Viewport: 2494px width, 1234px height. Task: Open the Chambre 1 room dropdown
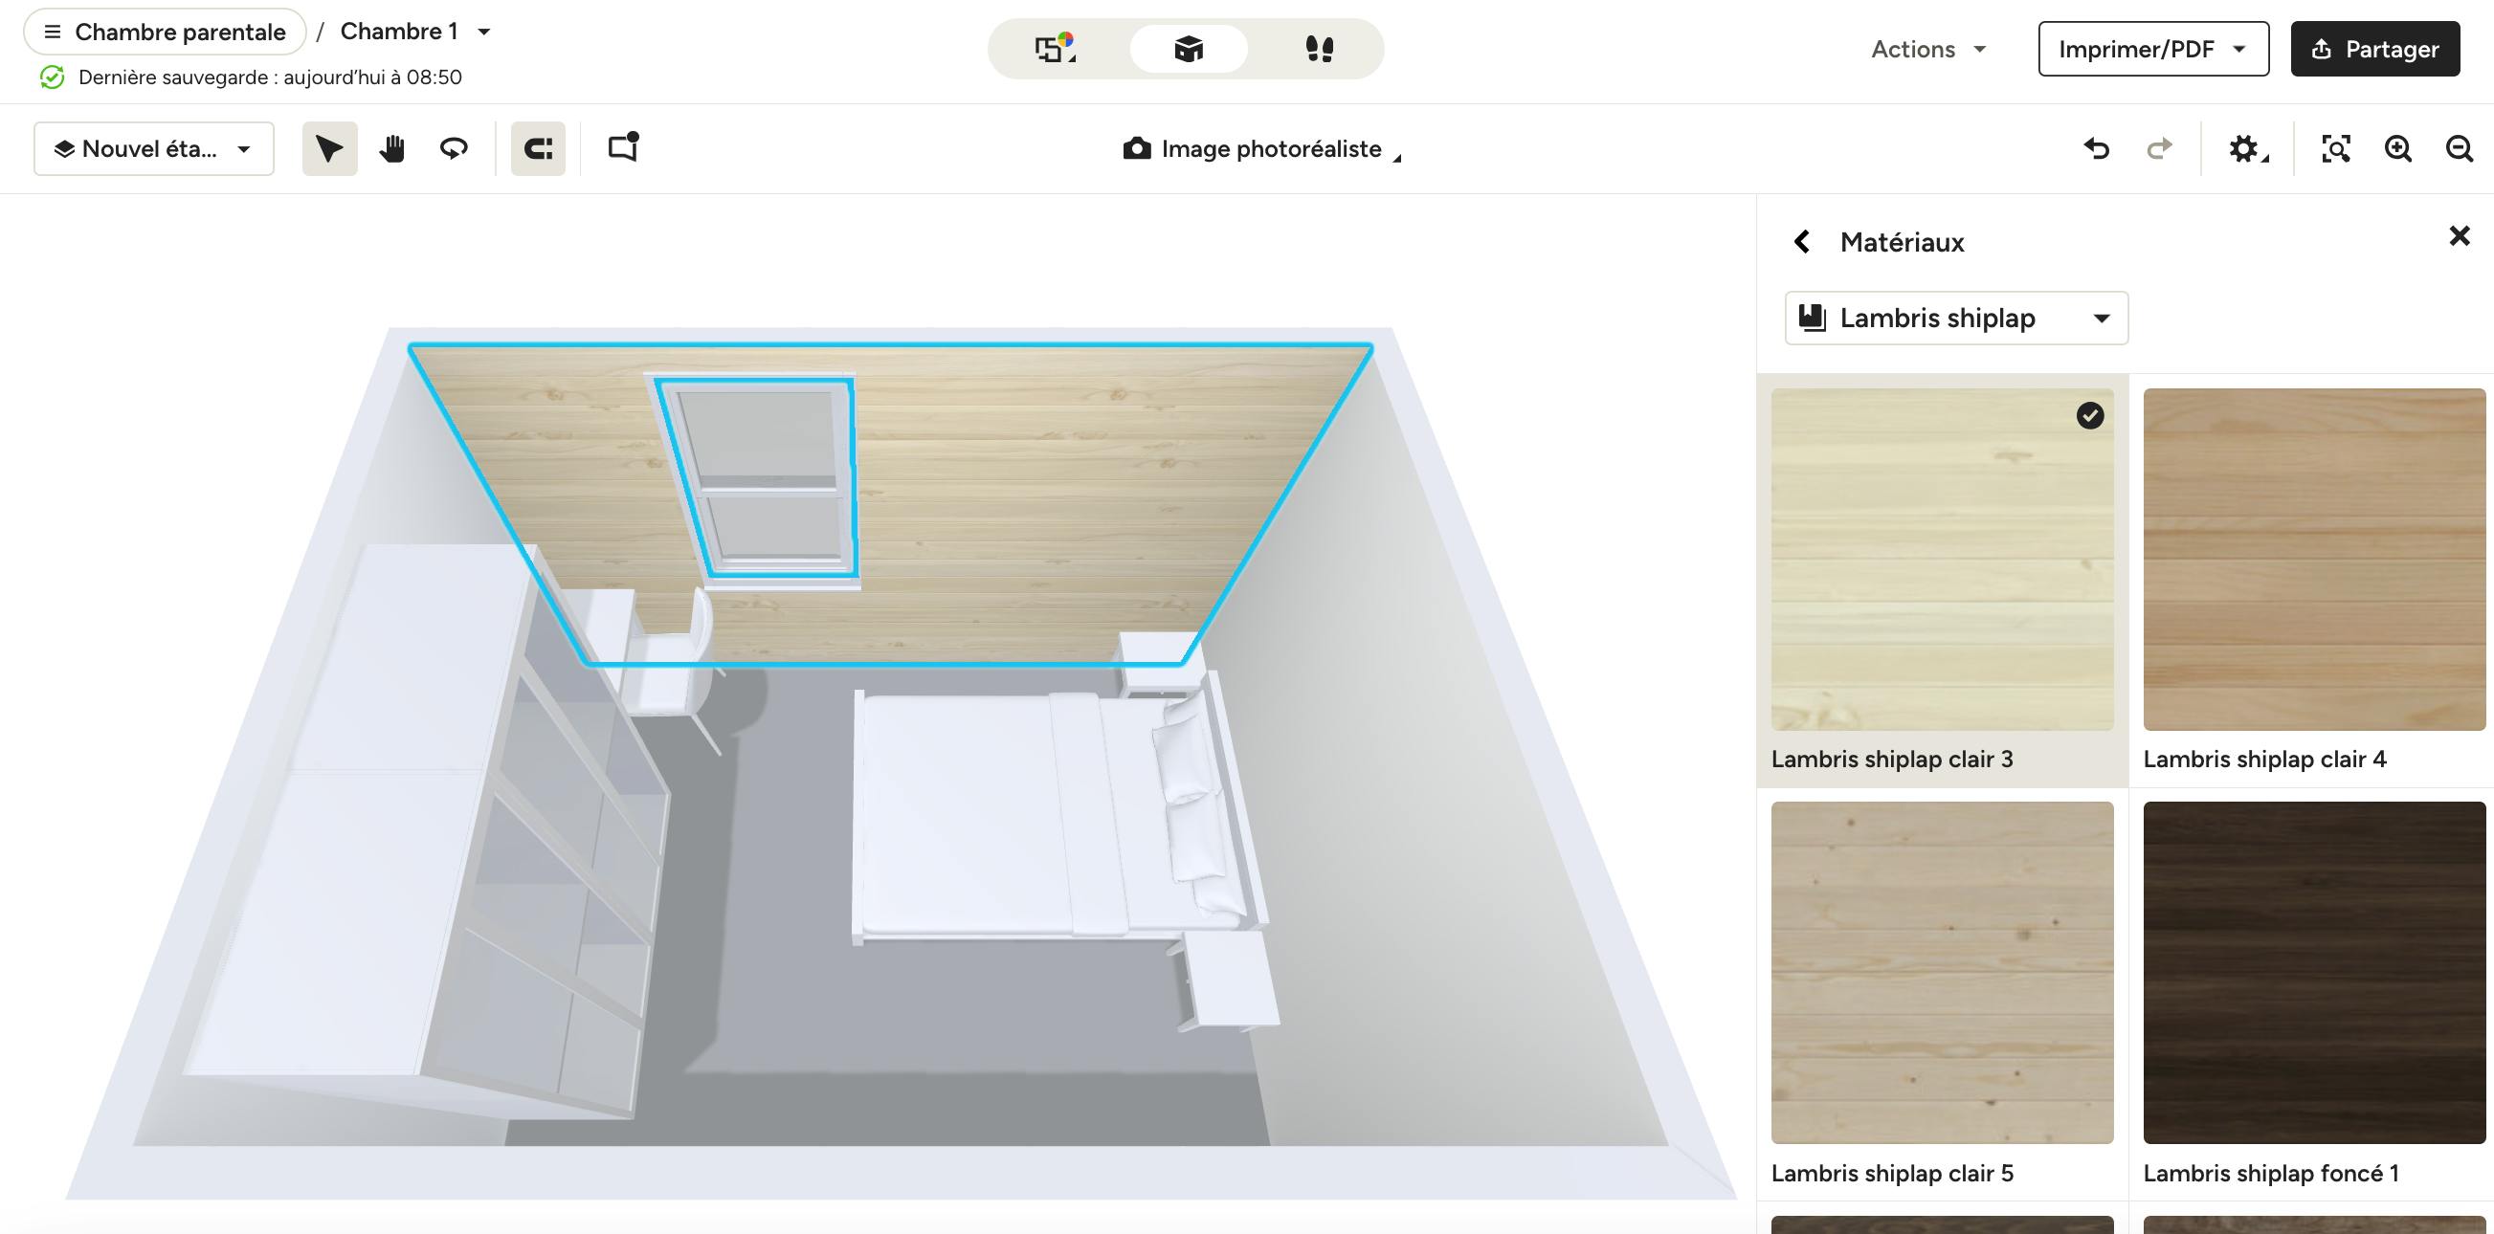coord(416,32)
